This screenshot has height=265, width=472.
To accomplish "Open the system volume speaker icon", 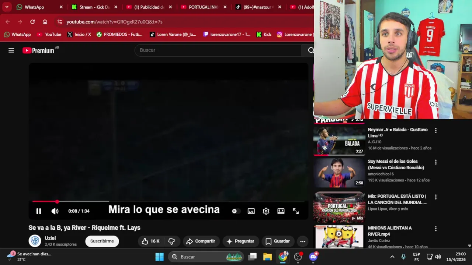I will point(438,257).
